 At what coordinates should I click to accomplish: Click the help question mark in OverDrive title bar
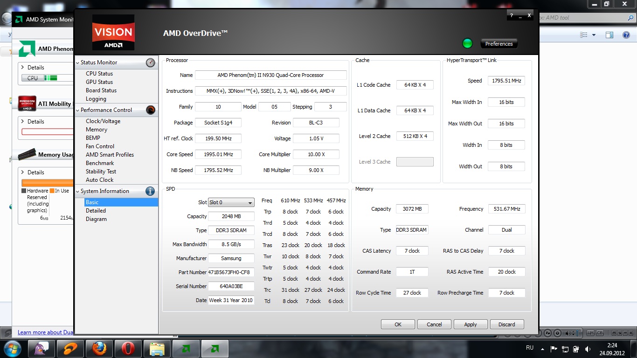pos(512,15)
